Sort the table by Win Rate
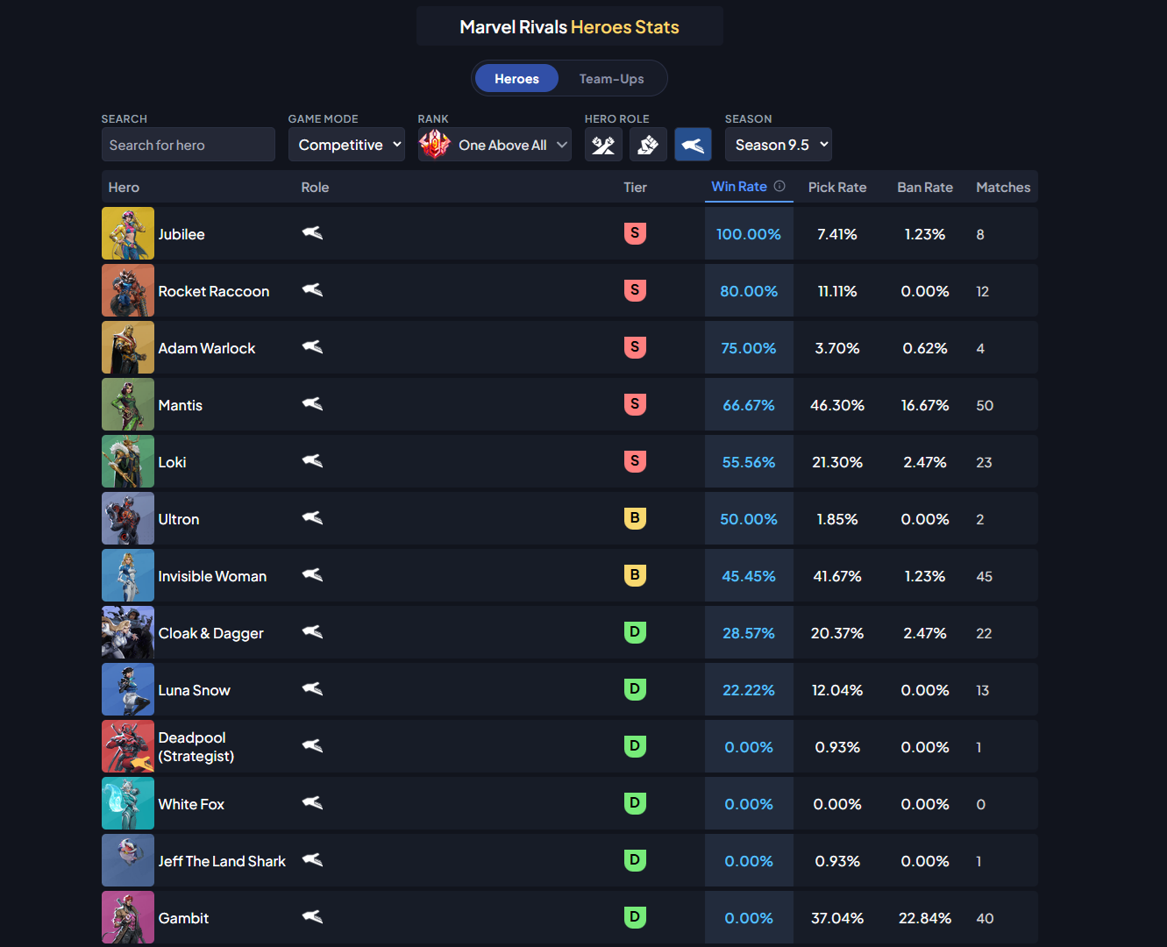 point(739,187)
